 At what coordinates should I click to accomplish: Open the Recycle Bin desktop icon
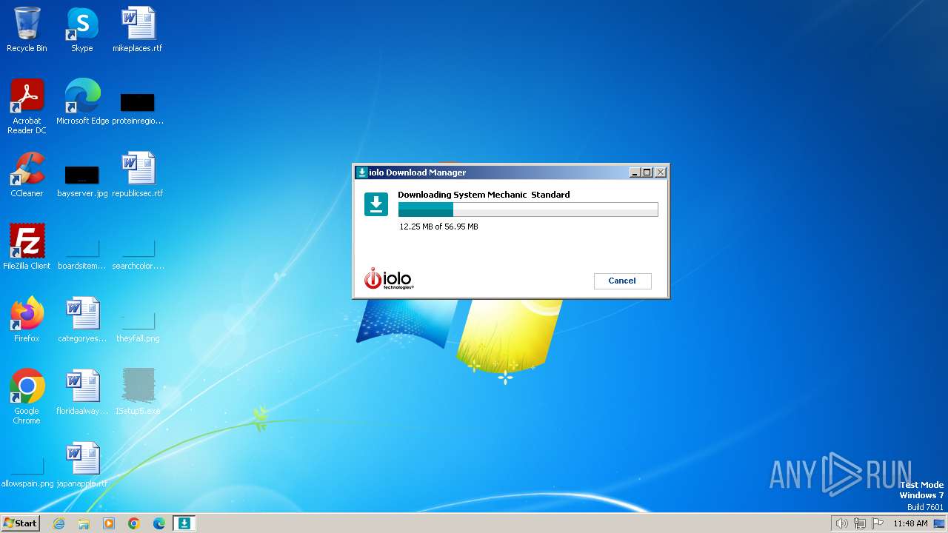[x=27, y=30]
